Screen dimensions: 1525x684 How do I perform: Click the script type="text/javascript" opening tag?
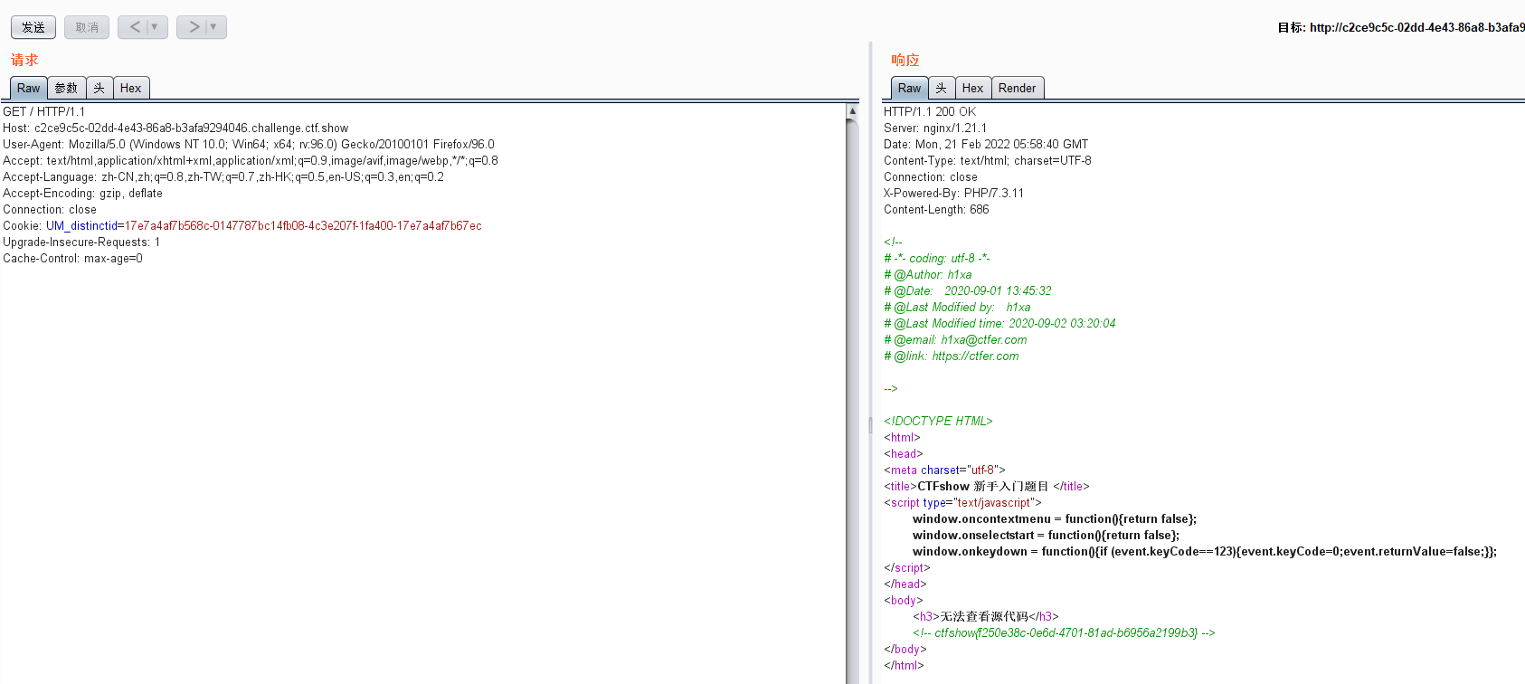962,502
